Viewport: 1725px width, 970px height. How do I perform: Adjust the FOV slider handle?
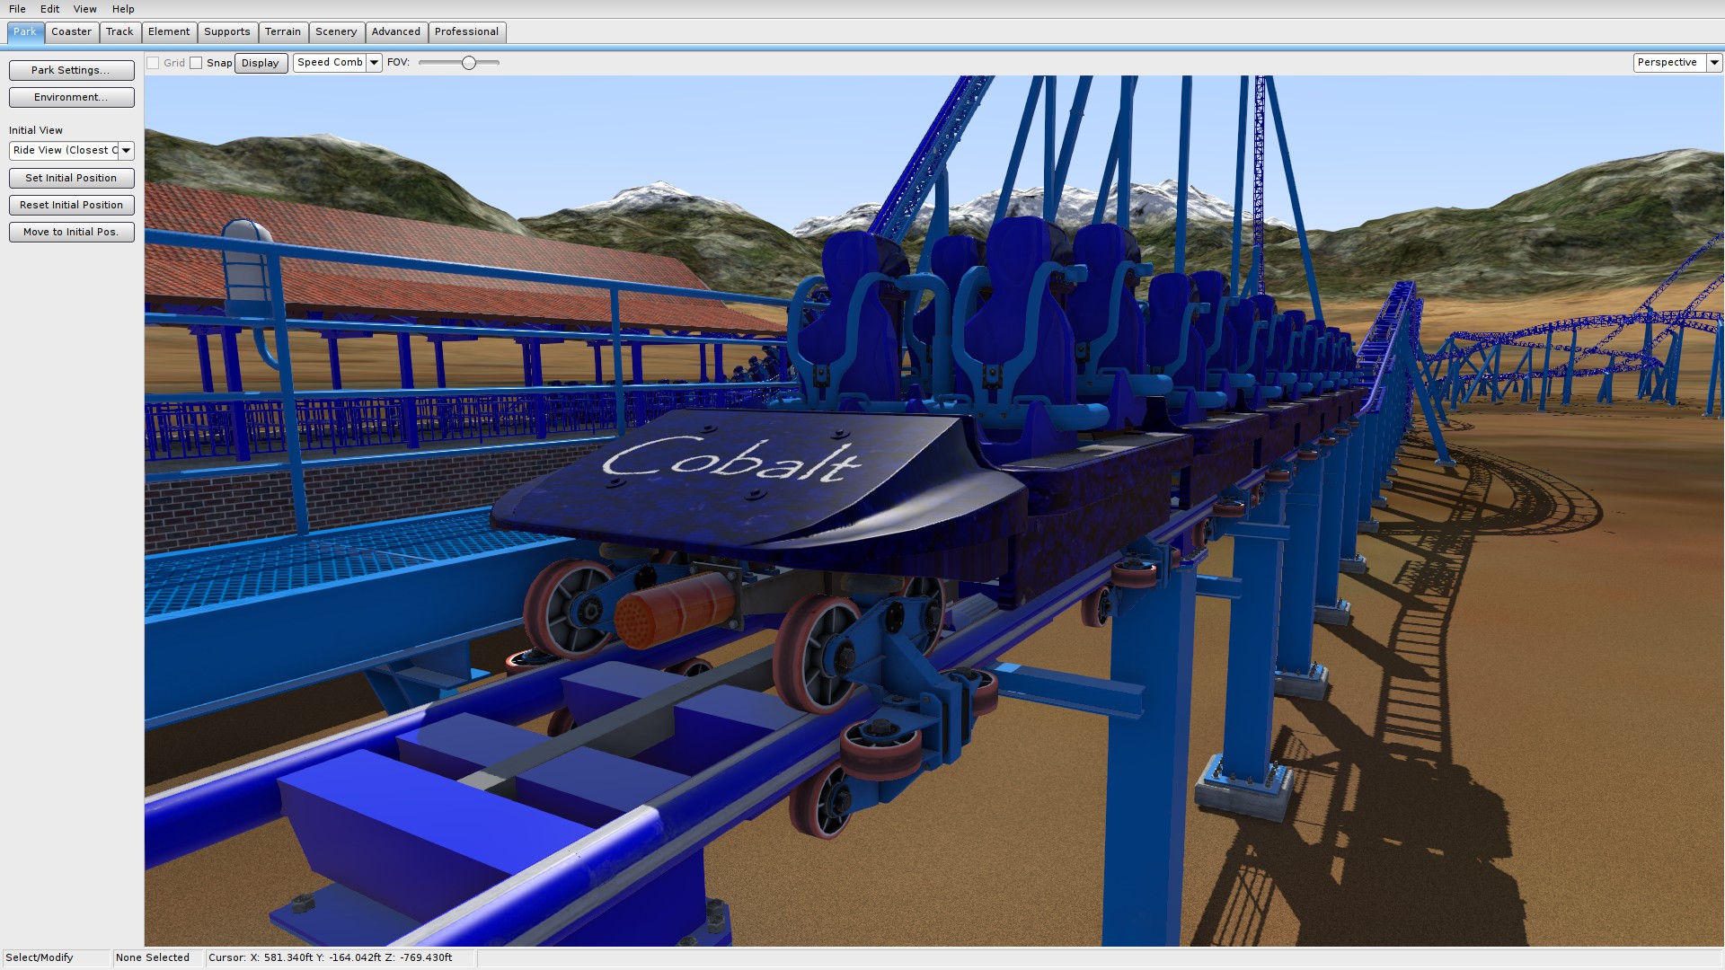pyautogui.click(x=468, y=63)
